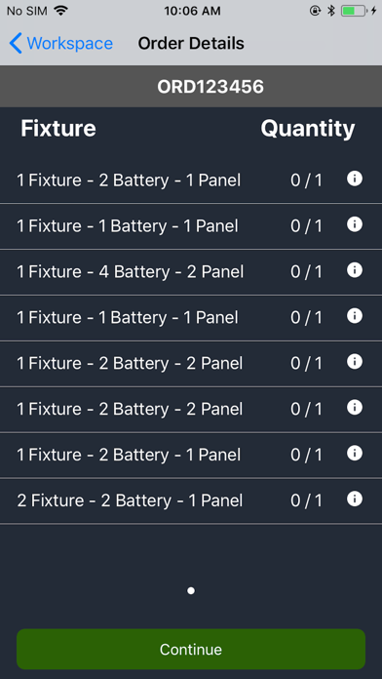Tap the page indicator dot
This screenshot has width=382, height=679.
click(x=191, y=590)
